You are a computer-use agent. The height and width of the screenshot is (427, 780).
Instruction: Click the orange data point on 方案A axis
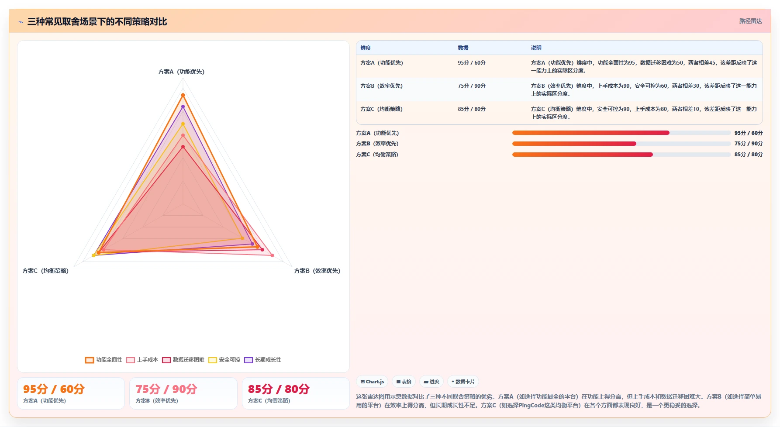click(x=183, y=95)
